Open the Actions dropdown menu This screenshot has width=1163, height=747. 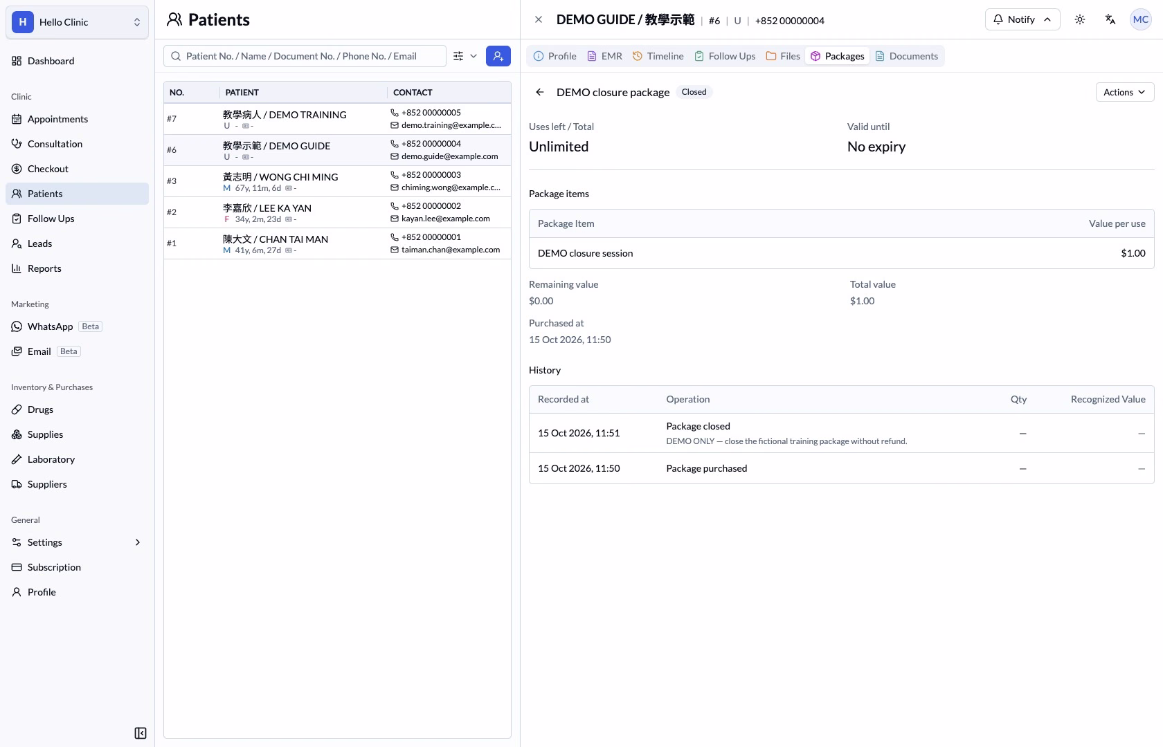tap(1124, 92)
